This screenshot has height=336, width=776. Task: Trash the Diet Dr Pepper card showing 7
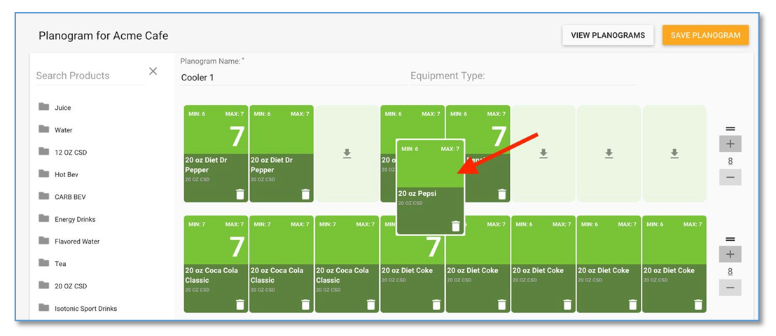pyautogui.click(x=240, y=194)
